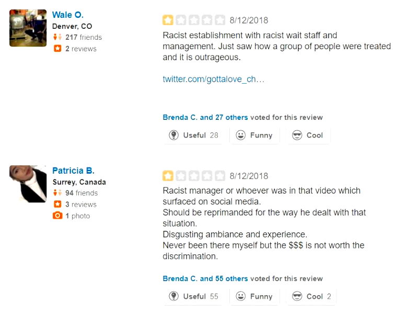Click Patricia B.'s friends icon
The height and width of the screenshot is (314, 418).
57,193
